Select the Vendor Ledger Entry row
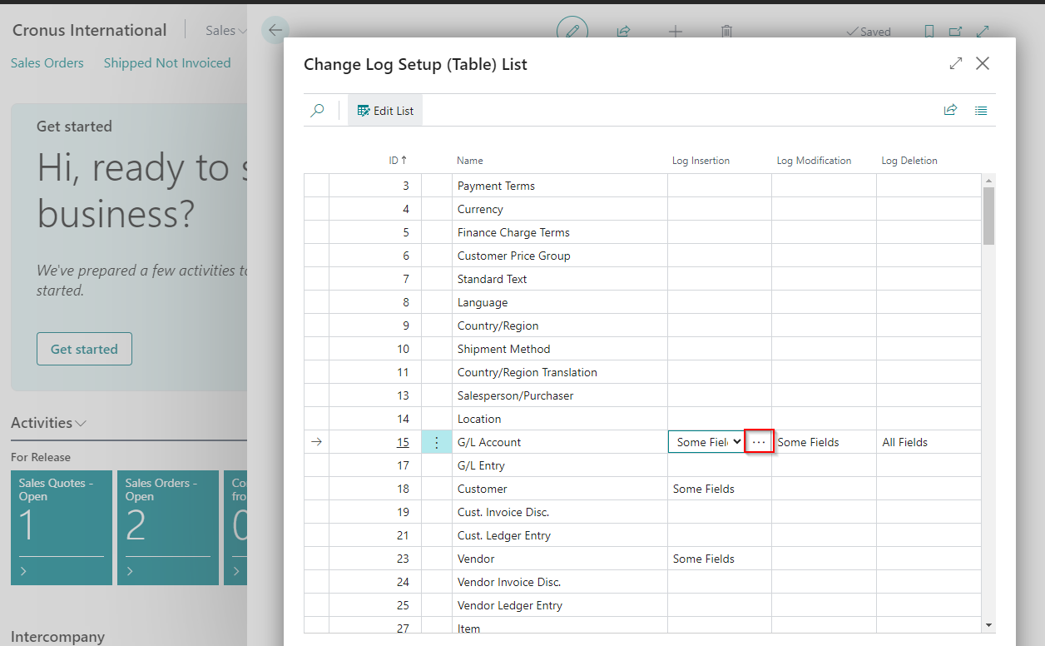The width and height of the screenshot is (1045, 646). pos(642,605)
